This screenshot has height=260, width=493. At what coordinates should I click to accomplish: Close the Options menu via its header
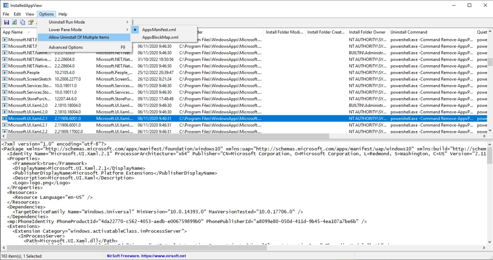tap(47, 14)
